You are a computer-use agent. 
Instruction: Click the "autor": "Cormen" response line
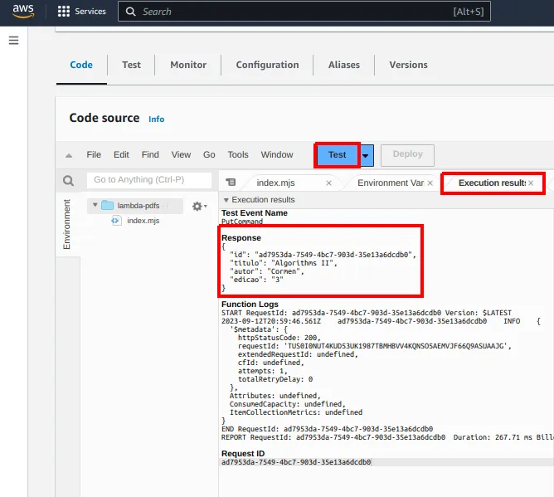(266, 271)
